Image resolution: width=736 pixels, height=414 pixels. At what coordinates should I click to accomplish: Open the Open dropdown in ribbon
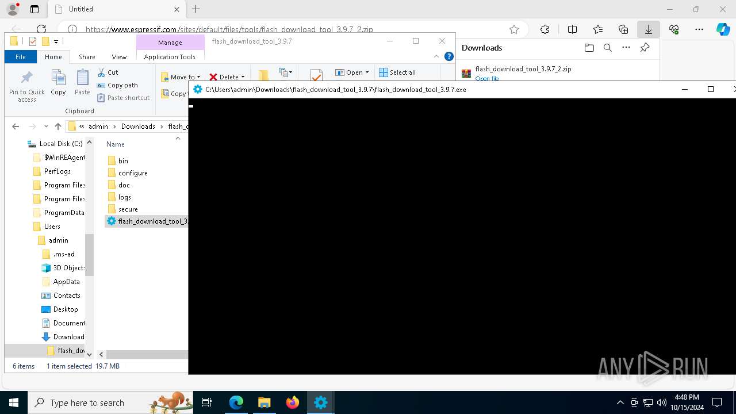352,72
